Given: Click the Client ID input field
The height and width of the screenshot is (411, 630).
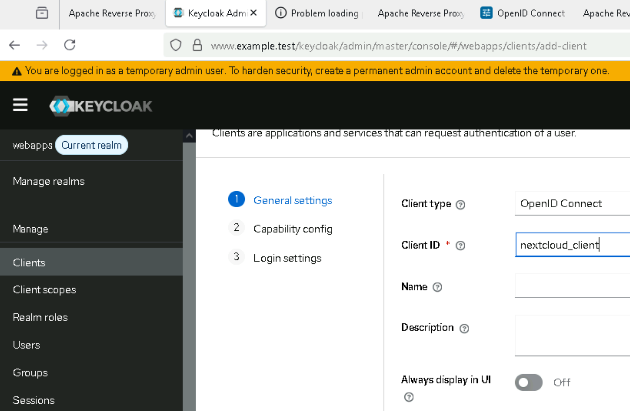Looking at the screenshot, I should pyautogui.click(x=572, y=245).
